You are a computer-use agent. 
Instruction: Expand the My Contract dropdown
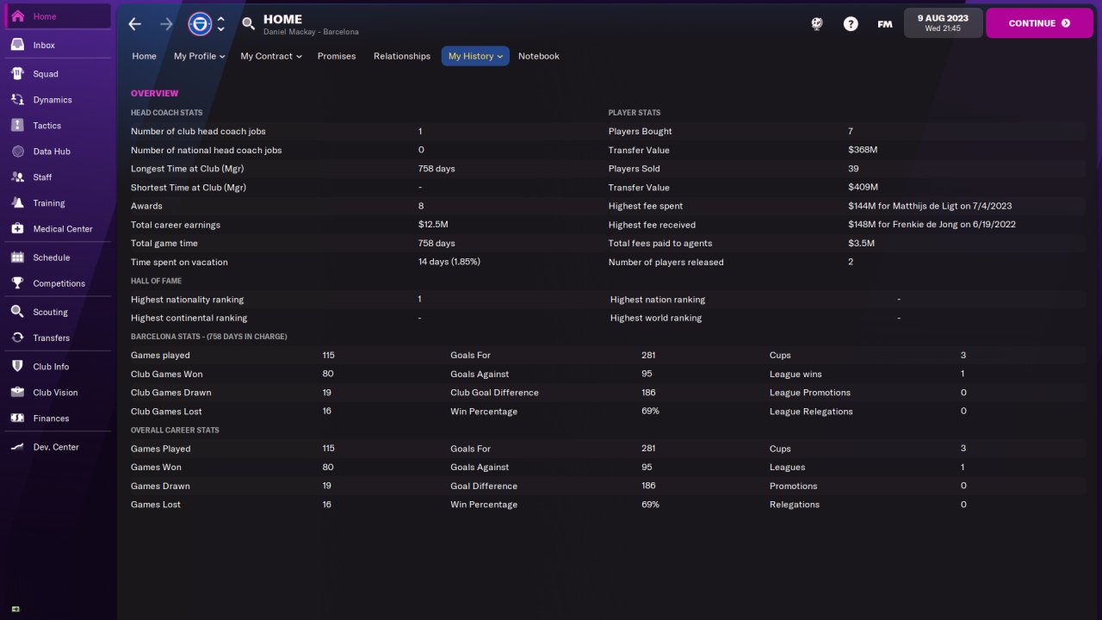[271, 56]
